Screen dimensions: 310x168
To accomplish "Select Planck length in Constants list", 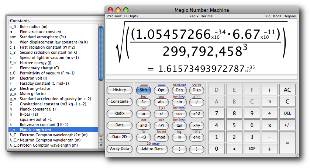I will [53, 130].
